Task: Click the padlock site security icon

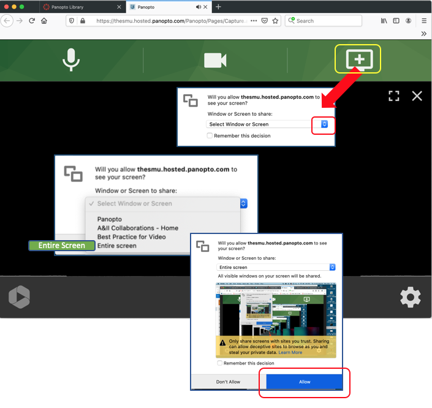Action: point(83,21)
